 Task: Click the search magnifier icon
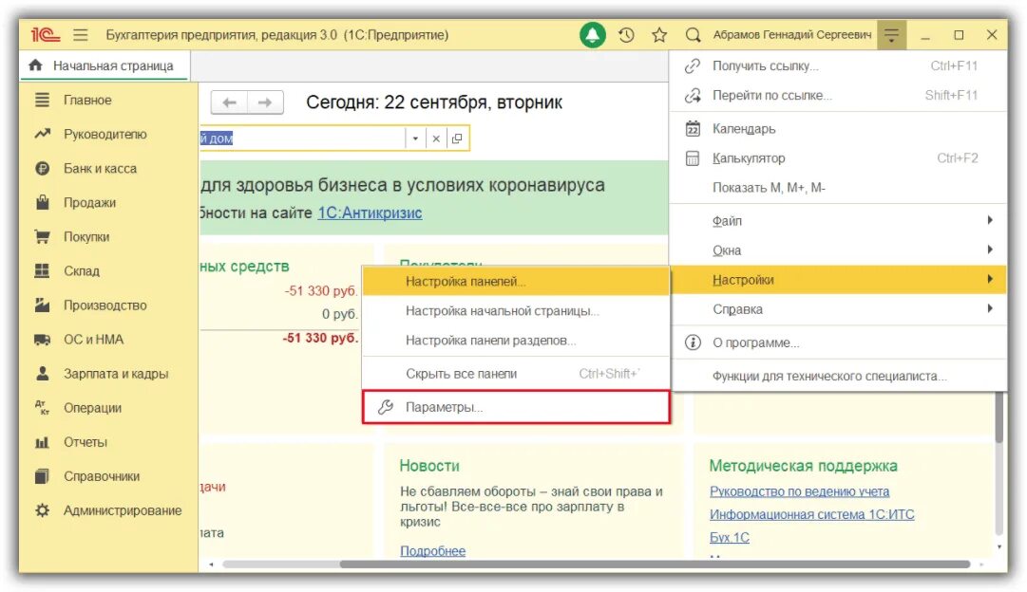(x=693, y=35)
